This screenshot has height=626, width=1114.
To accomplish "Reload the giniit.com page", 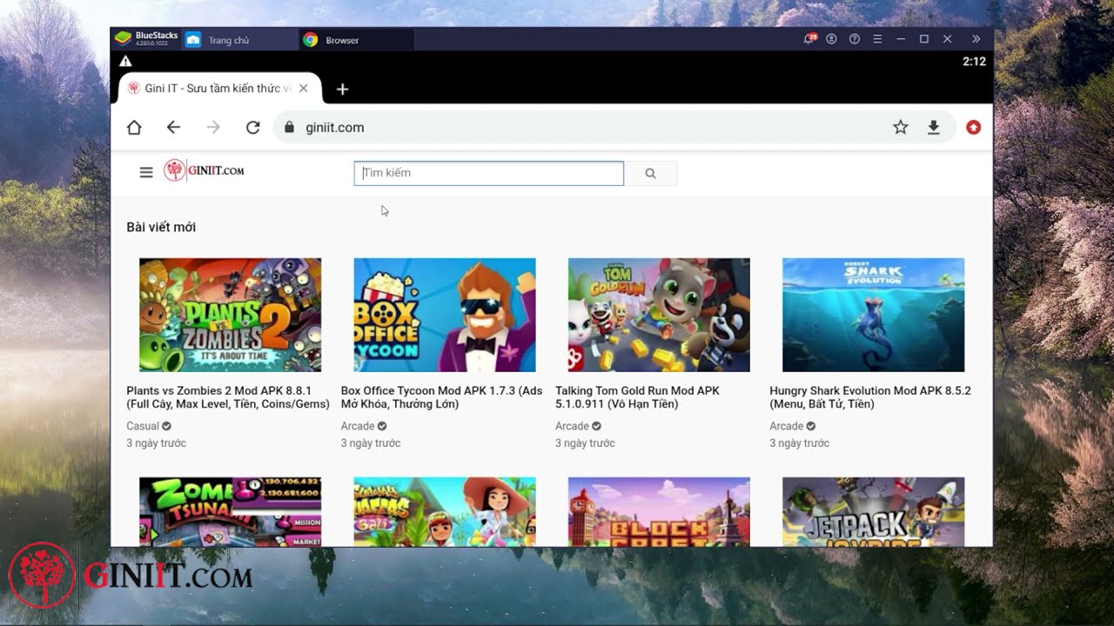I will tap(253, 128).
